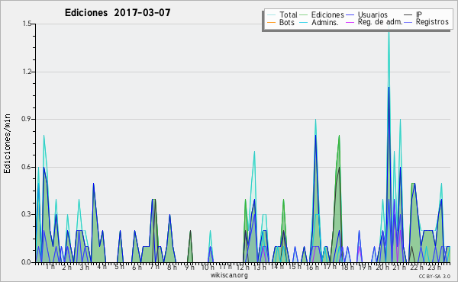Click the '16 h' x-axis label
Screen dimensions: 458x282
point(312,267)
